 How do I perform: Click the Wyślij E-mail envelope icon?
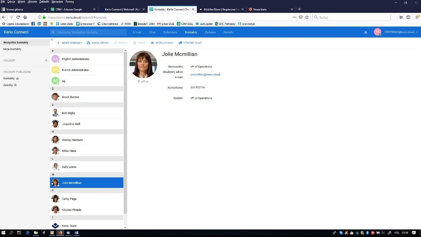point(153,43)
